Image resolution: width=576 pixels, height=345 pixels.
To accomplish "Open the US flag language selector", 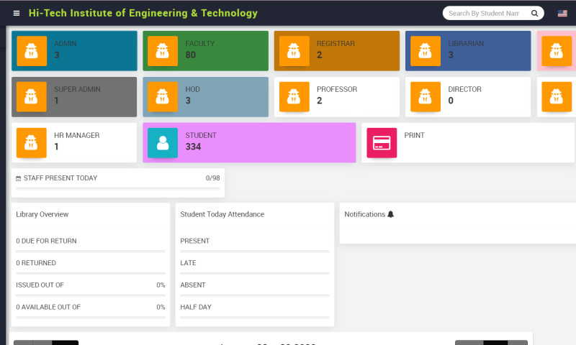I will point(562,14).
